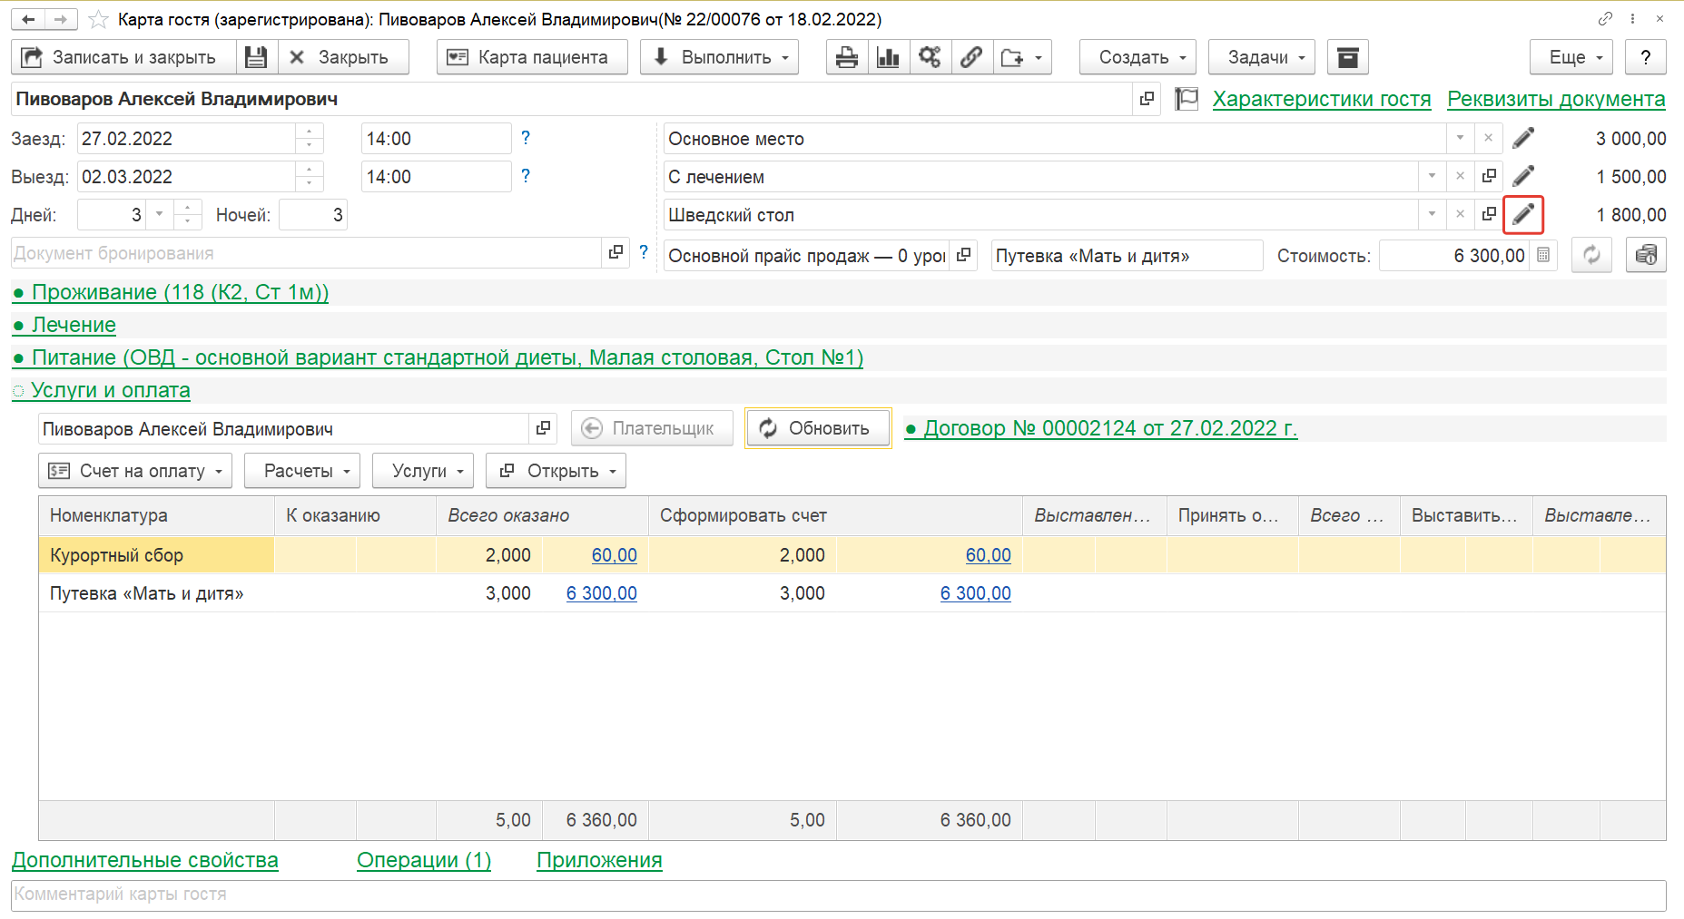The width and height of the screenshot is (1684, 919).
Task: Click the archive box icon
Action: point(1347,57)
